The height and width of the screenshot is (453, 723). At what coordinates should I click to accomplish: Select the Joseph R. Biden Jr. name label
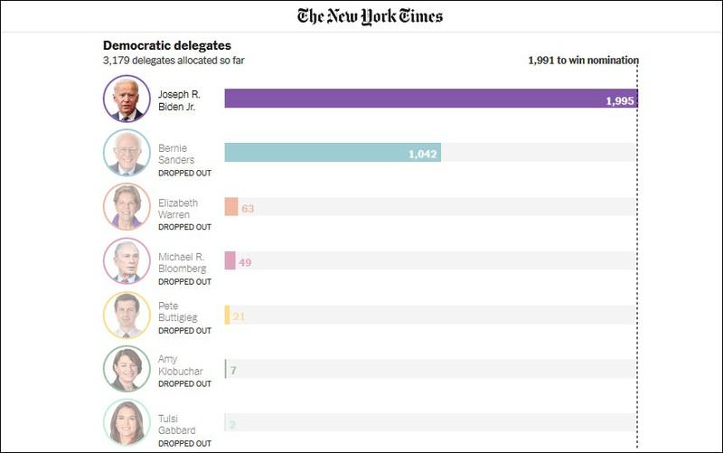[179, 100]
